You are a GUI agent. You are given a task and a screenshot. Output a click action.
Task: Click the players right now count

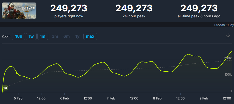tap(69, 8)
